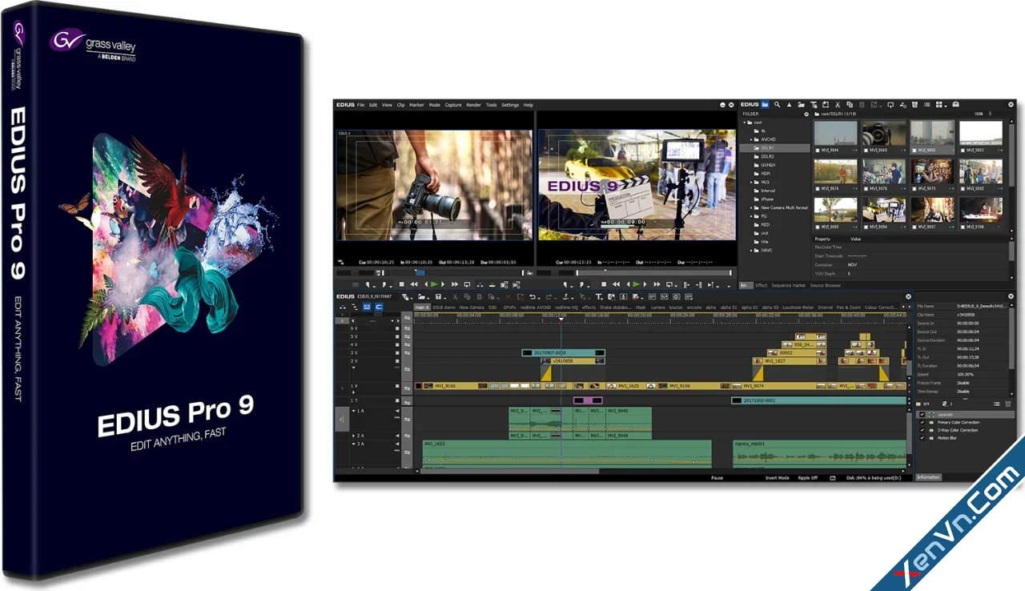This screenshot has width=1025, height=591.
Task: Open the Bin view mode dropdown arrow
Action: (946, 107)
